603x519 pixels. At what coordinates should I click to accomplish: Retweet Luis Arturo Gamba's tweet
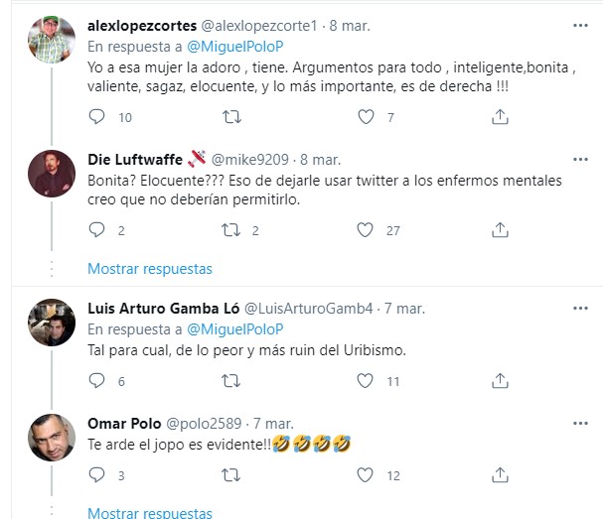coord(231,381)
